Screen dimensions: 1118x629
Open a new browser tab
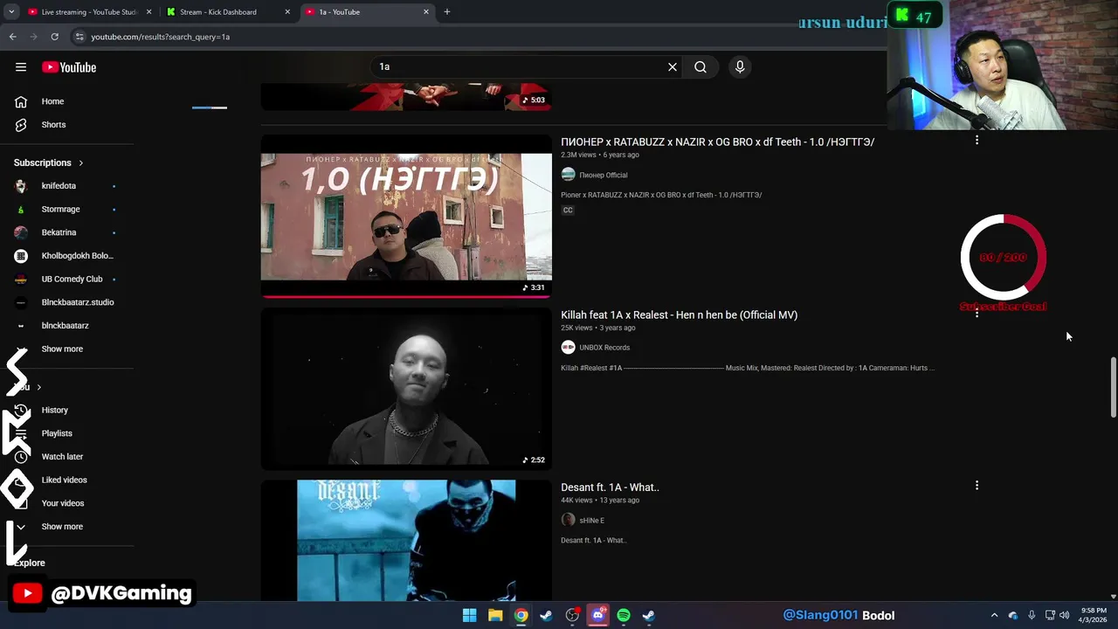coord(447,12)
